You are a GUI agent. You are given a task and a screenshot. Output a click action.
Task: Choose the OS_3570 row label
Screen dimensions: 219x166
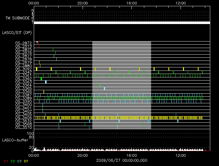[23, 127]
